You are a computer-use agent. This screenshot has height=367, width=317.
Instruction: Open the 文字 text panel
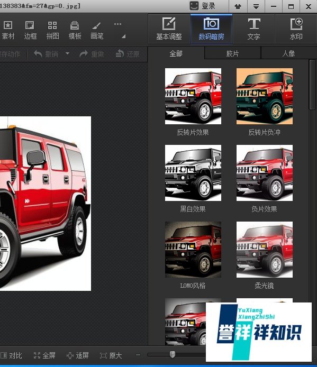(253, 29)
